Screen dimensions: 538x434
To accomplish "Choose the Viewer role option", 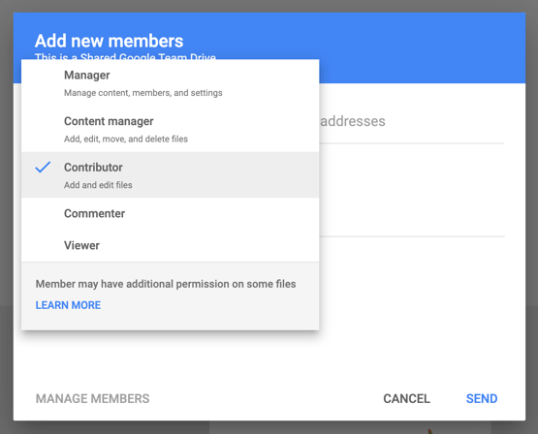I will (x=171, y=245).
